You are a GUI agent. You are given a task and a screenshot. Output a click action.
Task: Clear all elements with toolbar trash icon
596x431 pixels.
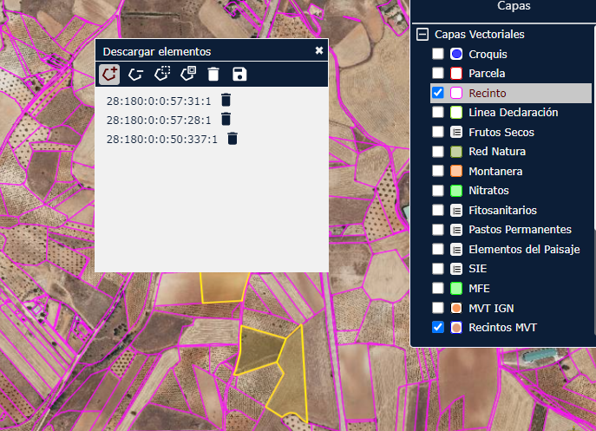click(213, 75)
